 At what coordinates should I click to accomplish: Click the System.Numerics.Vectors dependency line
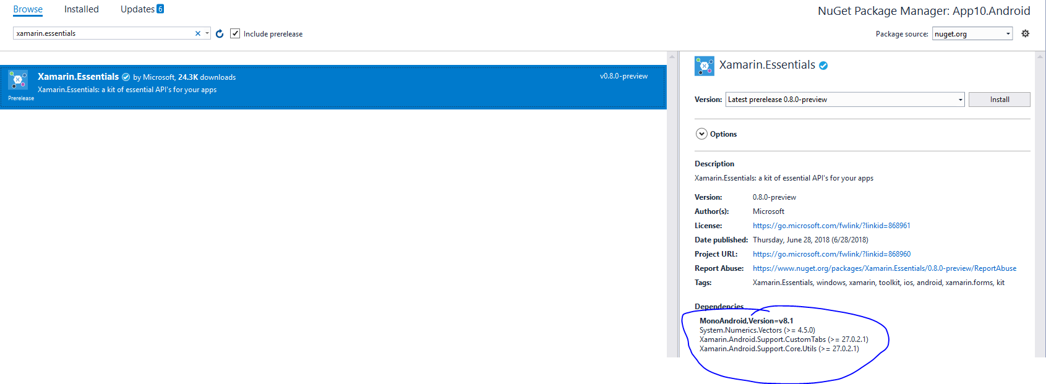coord(757,330)
